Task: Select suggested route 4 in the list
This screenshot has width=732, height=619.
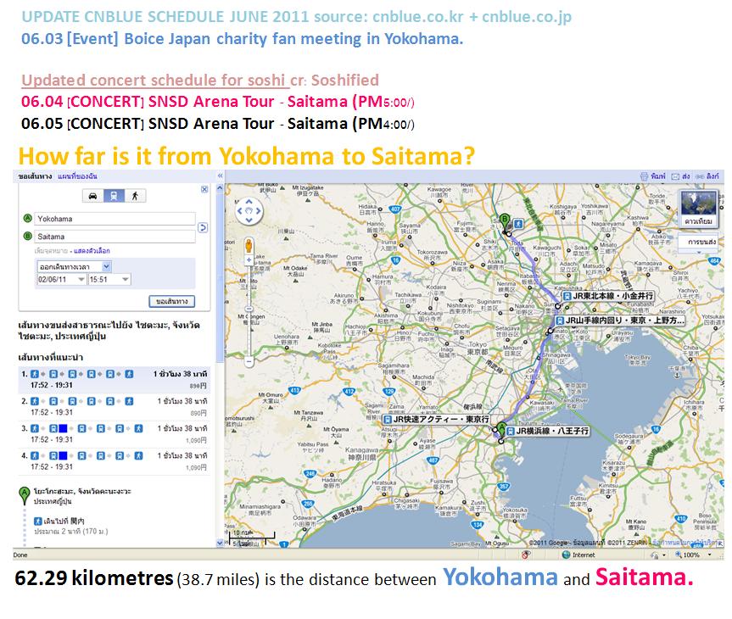Action: pos(115,460)
